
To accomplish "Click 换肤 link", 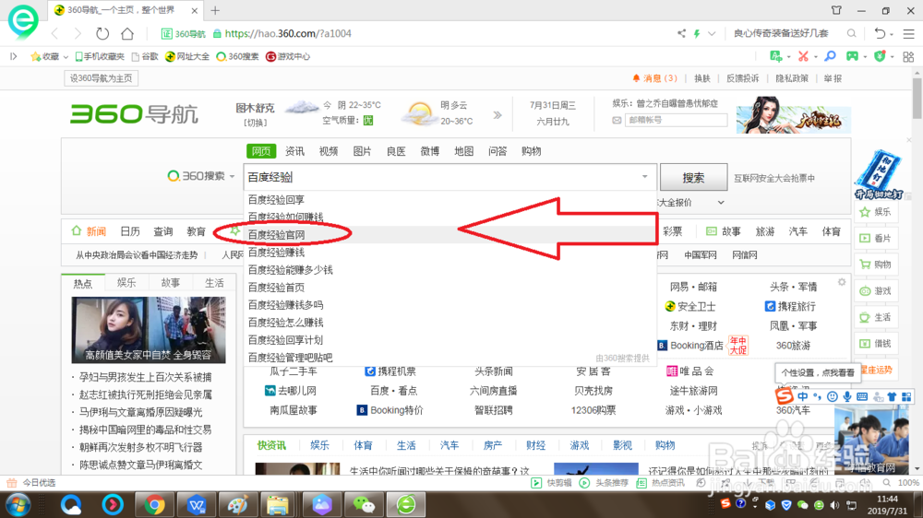I will pos(702,78).
